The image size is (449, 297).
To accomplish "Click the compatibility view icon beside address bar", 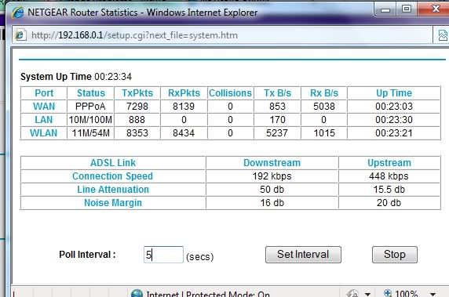I will click(443, 35).
